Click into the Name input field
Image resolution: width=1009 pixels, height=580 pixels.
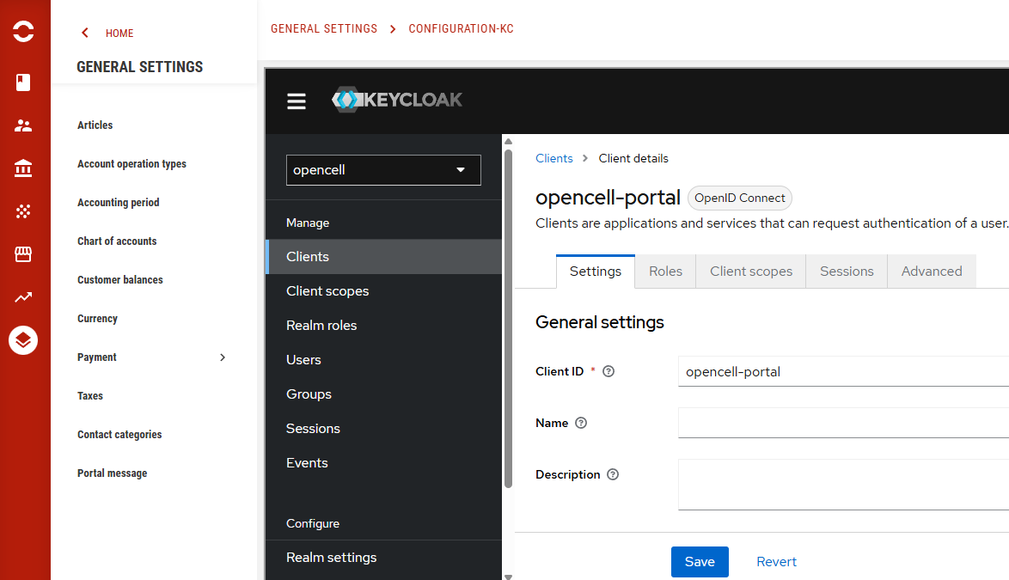(x=842, y=423)
